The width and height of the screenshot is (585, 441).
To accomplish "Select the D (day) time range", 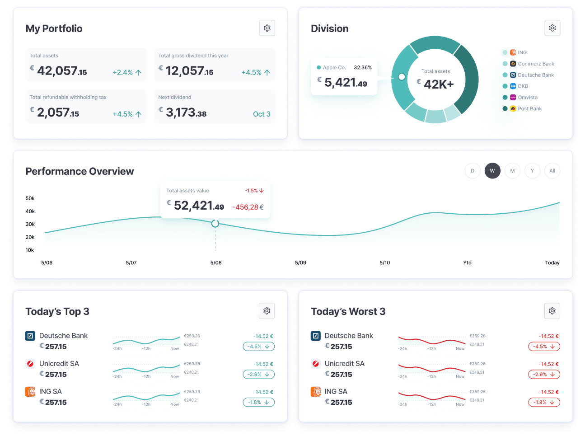I will (473, 171).
